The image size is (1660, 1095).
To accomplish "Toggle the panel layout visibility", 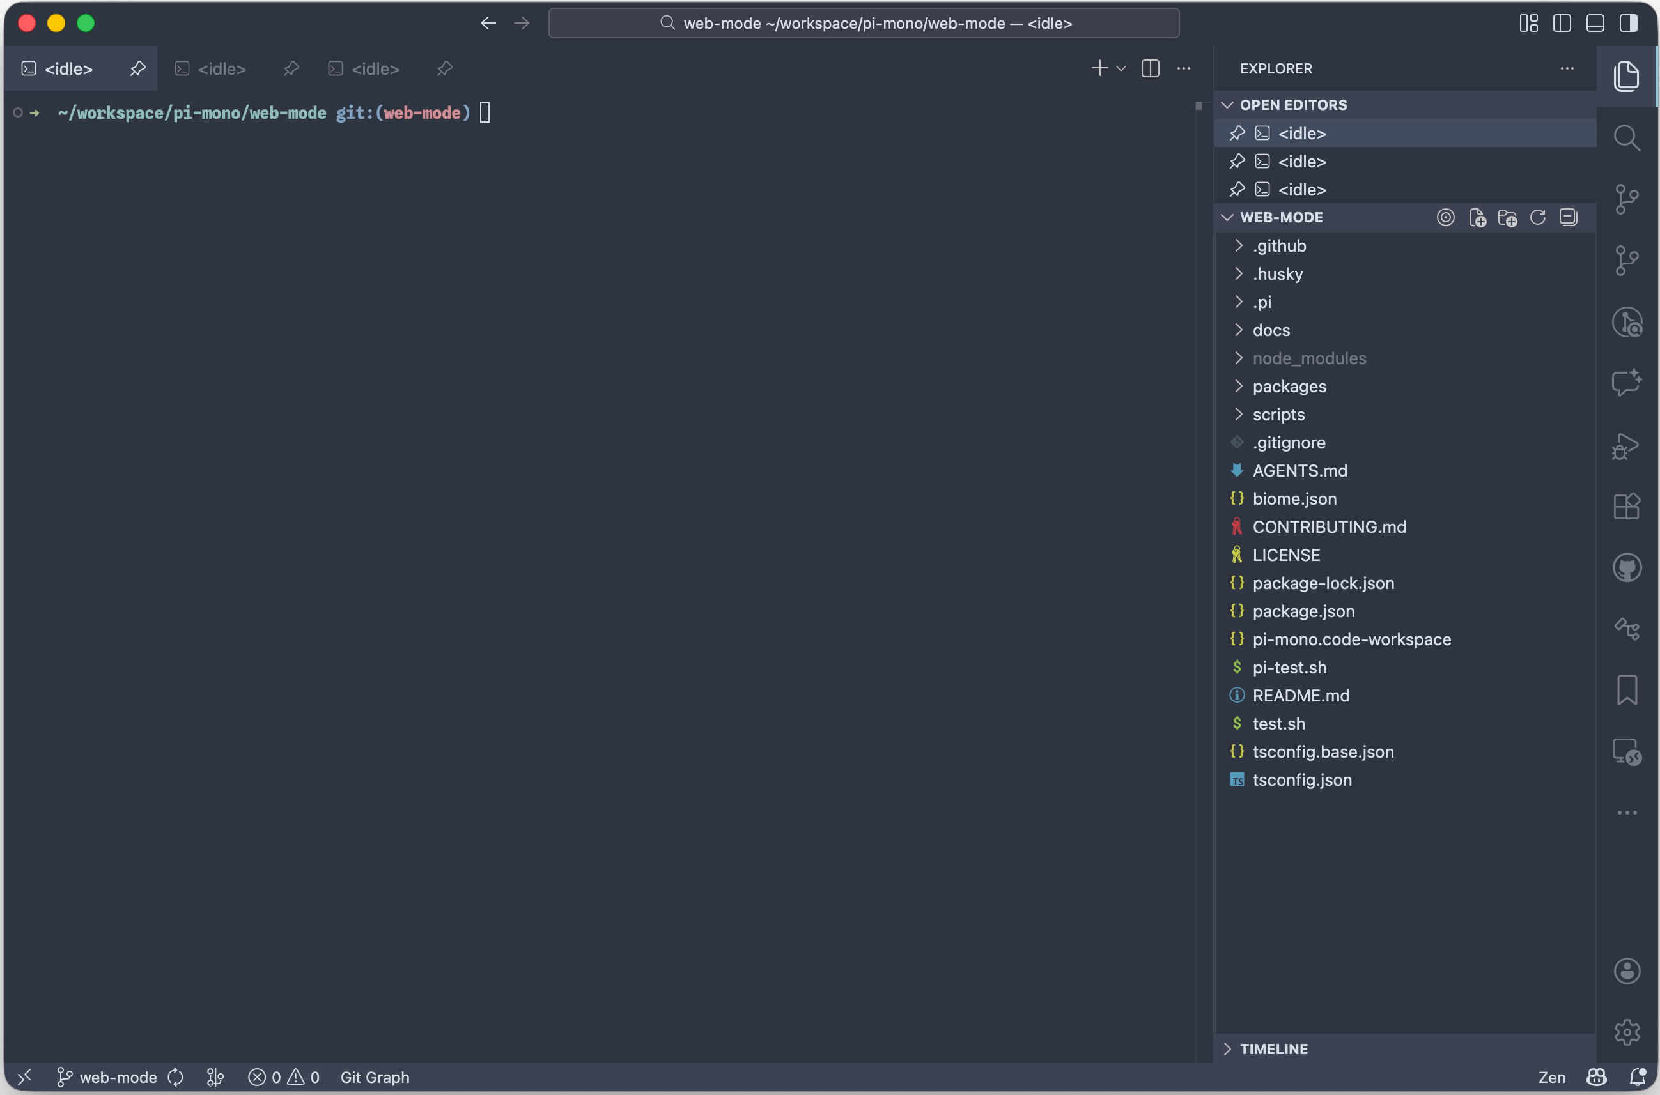I will [1595, 23].
